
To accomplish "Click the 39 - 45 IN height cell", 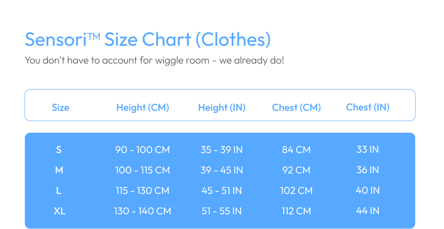I will 222,170.
